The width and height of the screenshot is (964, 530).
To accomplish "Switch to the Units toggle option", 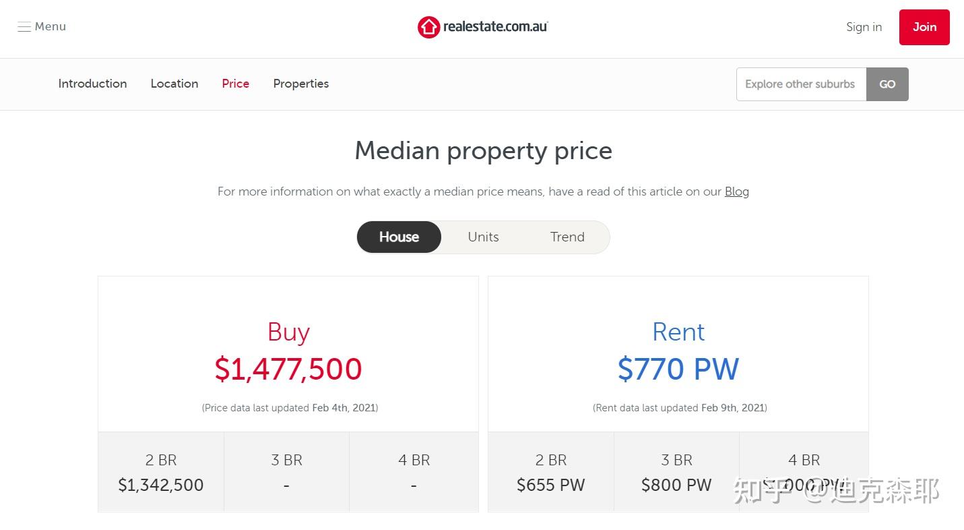I will (483, 237).
